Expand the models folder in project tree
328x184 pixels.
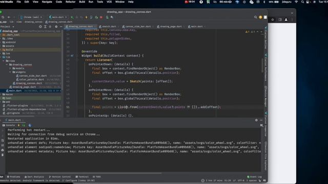pyautogui.click(x=10, y=68)
